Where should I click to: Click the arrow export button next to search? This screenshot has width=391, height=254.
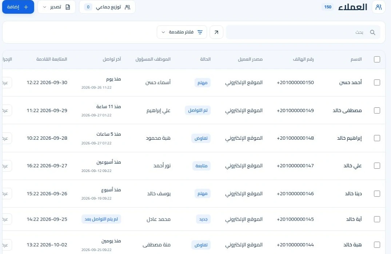(x=216, y=32)
